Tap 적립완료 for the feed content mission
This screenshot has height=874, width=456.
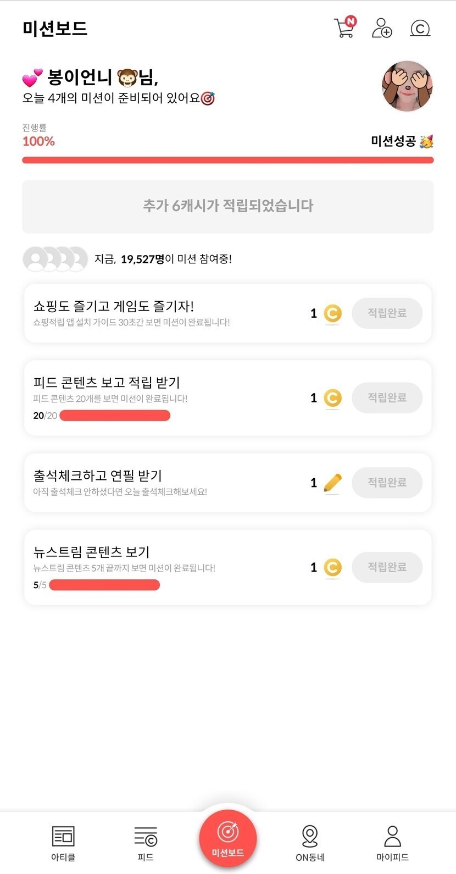pyautogui.click(x=387, y=397)
